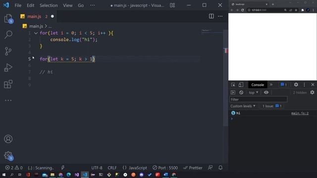Open the File menu
317x178 pixels.
pyautogui.click(x=18, y=5)
